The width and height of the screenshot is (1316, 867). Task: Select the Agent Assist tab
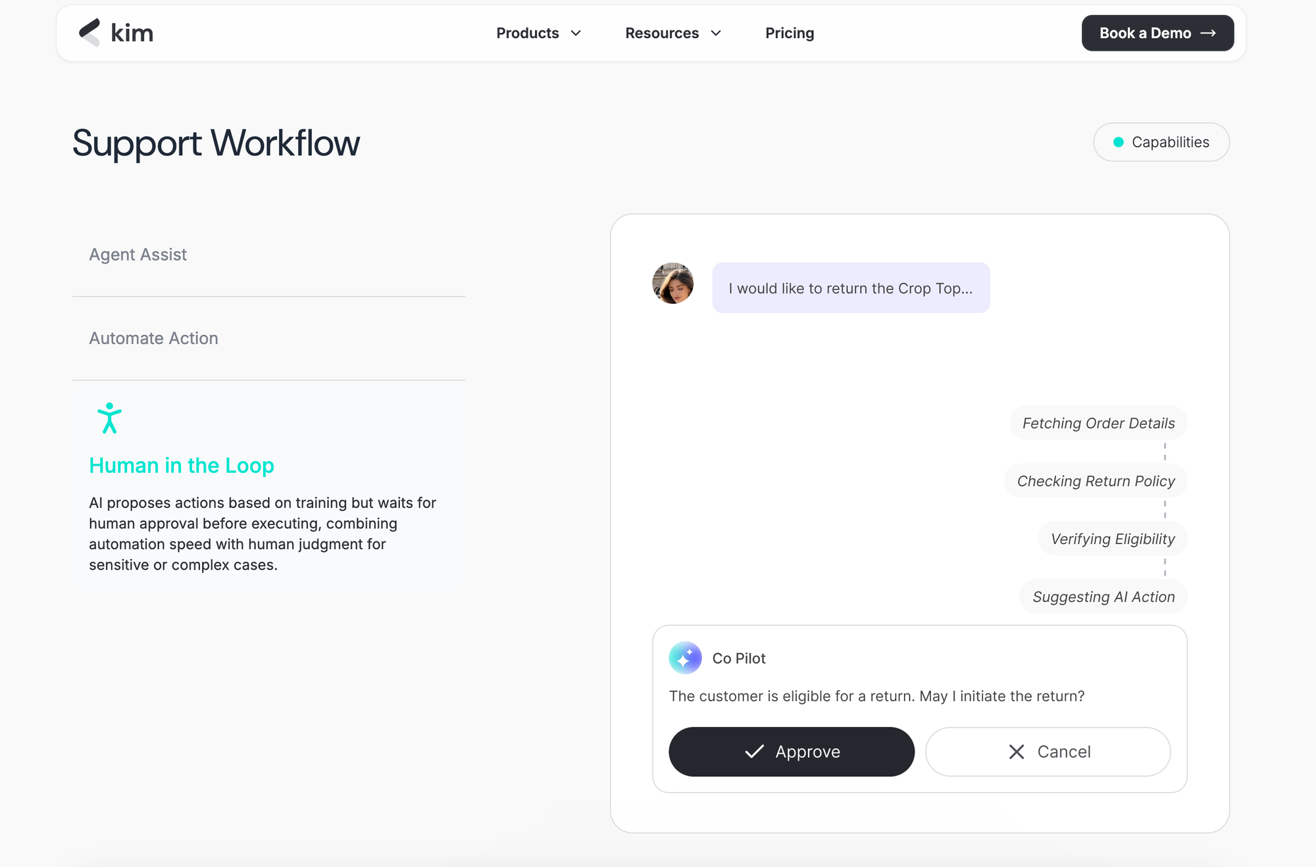pos(138,255)
